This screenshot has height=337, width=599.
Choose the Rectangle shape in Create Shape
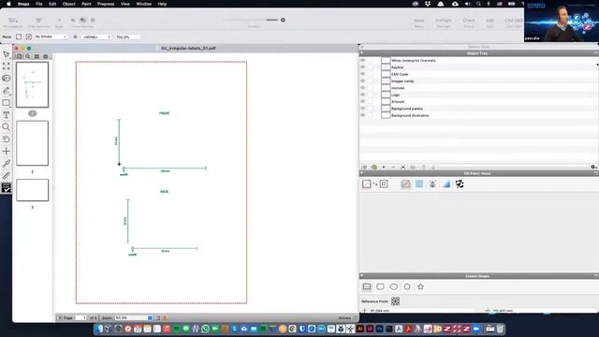coord(367,286)
